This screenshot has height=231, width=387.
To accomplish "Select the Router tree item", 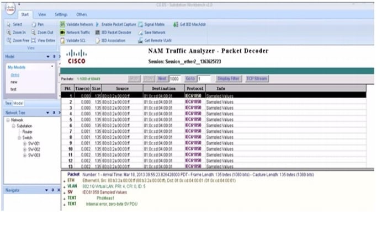I will pos(28,132).
